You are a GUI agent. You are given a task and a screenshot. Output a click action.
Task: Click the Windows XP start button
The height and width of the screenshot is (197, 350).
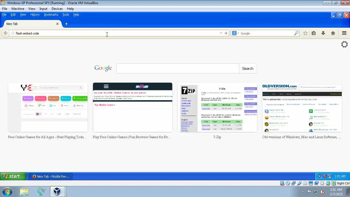point(13,176)
